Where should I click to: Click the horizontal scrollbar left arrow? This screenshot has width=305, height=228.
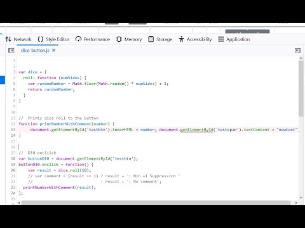(x=19, y=203)
